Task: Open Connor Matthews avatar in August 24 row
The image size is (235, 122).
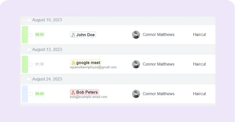Action: 136,94
